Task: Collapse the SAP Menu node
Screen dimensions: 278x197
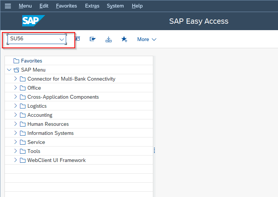Action: tap(9, 70)
